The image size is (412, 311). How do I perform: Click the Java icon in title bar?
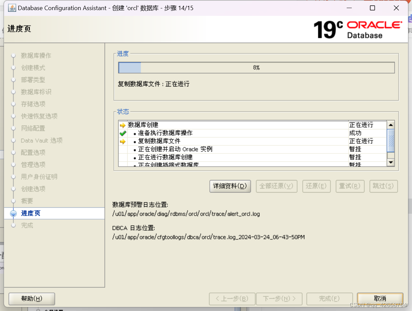tap(12, 8)
